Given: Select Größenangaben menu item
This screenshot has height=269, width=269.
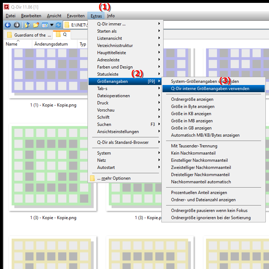Looking at the screenshot, I should pos(125,81).
